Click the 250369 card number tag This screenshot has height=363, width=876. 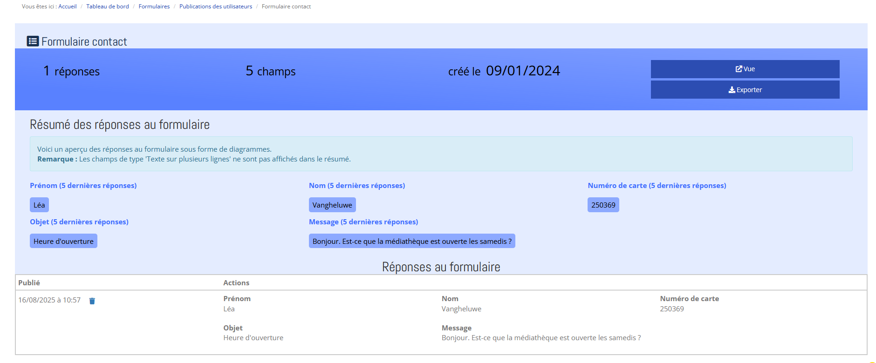click(x=603, y=205)
